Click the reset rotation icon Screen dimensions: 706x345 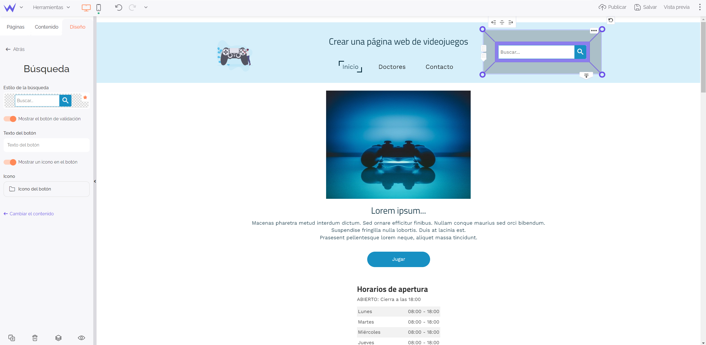pyautogui.click(x=611, y=20)
